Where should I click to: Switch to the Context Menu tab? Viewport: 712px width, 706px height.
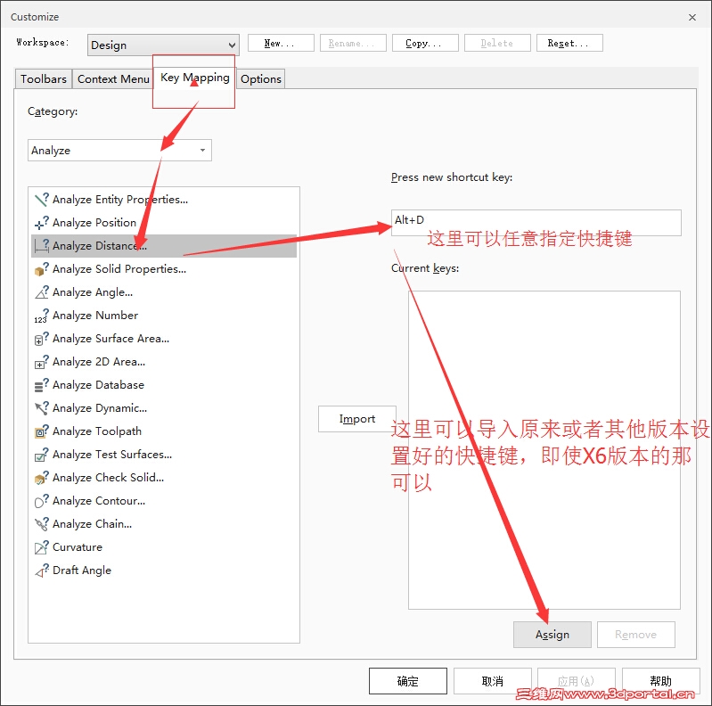coord(113,79)
